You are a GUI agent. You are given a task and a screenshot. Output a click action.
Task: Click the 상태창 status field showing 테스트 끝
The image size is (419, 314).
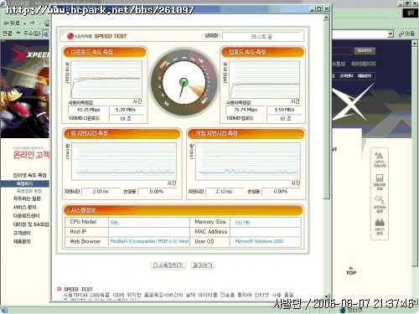[261, 37]
